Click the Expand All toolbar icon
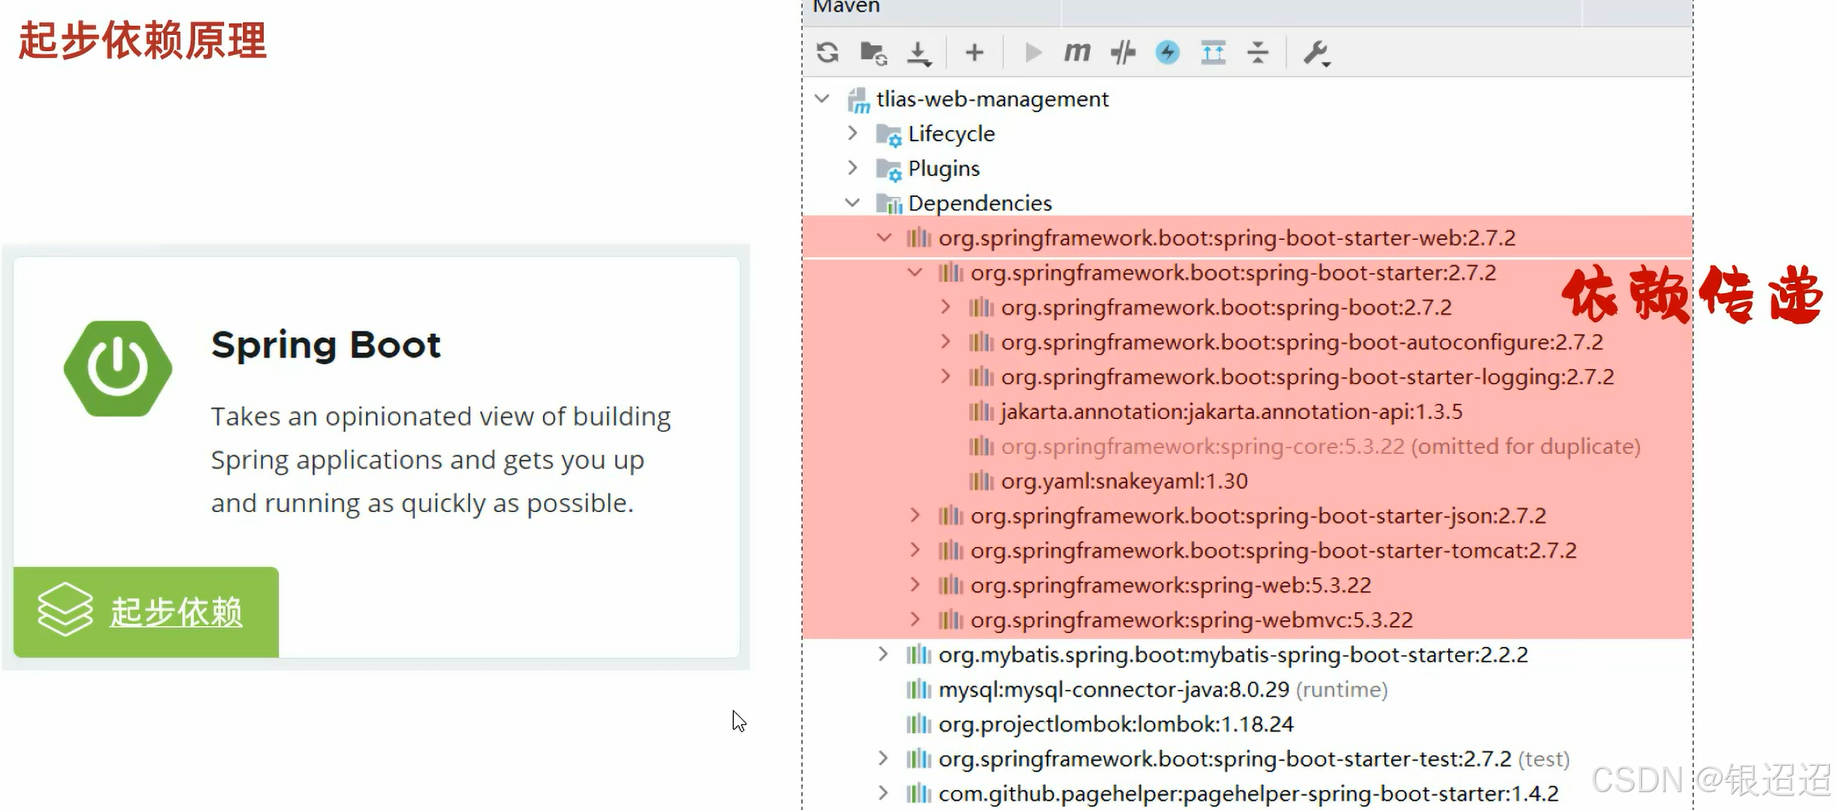Viewport: 1836px width, 810px height. (x=1213, y=53)
